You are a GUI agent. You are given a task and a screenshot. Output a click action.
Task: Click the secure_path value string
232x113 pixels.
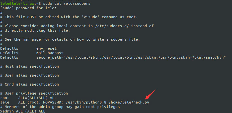(x=131, y=57)
